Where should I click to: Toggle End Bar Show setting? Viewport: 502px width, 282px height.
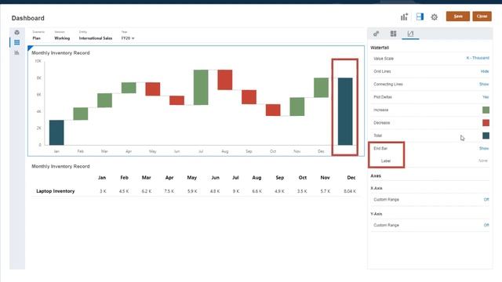484,148
